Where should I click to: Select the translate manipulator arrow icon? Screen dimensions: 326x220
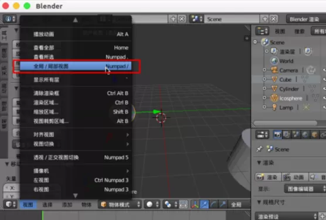point(204,204)
